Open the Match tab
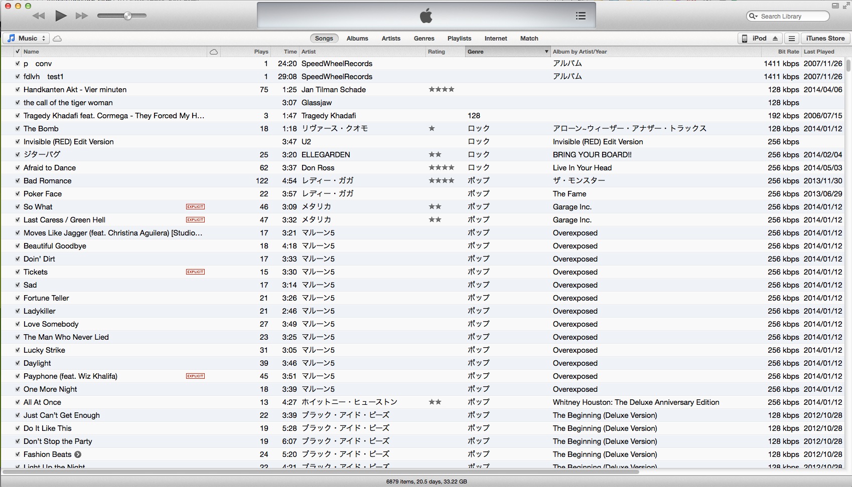This screenshot has width=852, height=487. tap(529, 39)
